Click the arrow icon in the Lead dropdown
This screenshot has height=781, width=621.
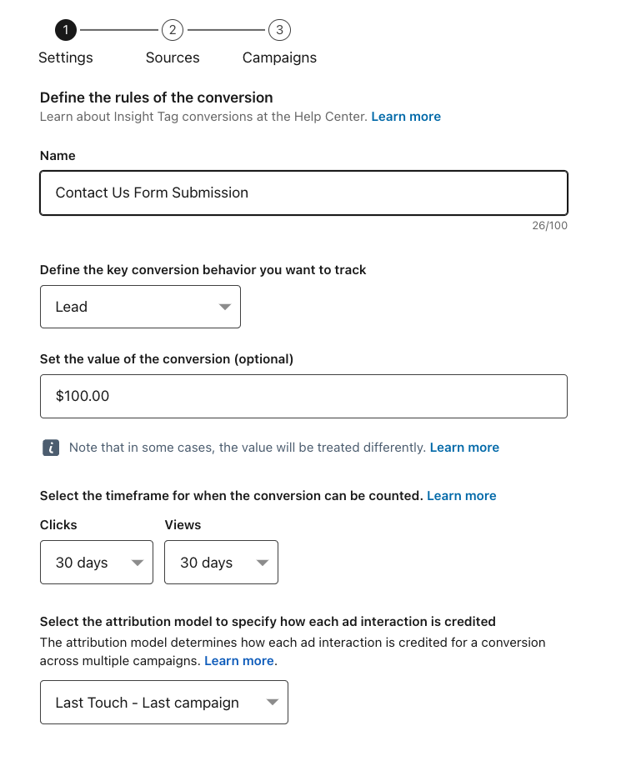pyautogui.click(x=224, y=307)
